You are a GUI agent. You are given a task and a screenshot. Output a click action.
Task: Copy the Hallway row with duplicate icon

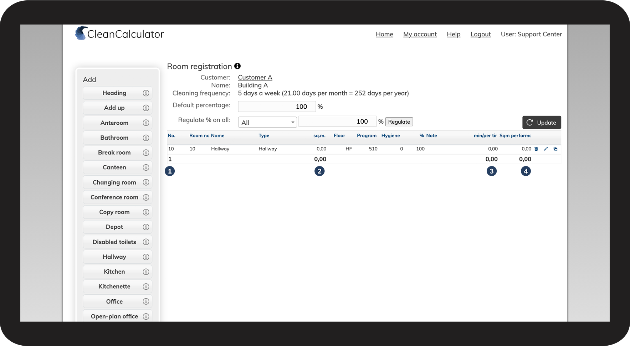click(555, 149)
